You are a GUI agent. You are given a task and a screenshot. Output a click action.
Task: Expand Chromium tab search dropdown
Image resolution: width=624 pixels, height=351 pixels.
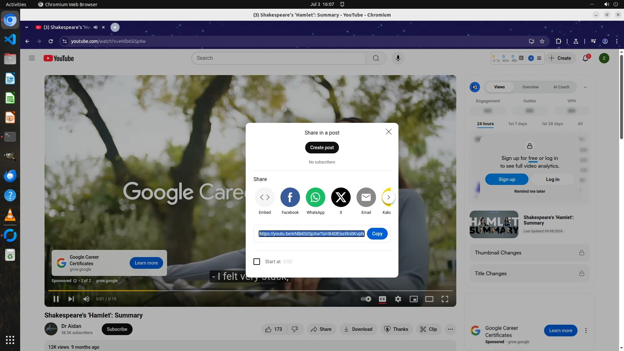click(27, 27)
